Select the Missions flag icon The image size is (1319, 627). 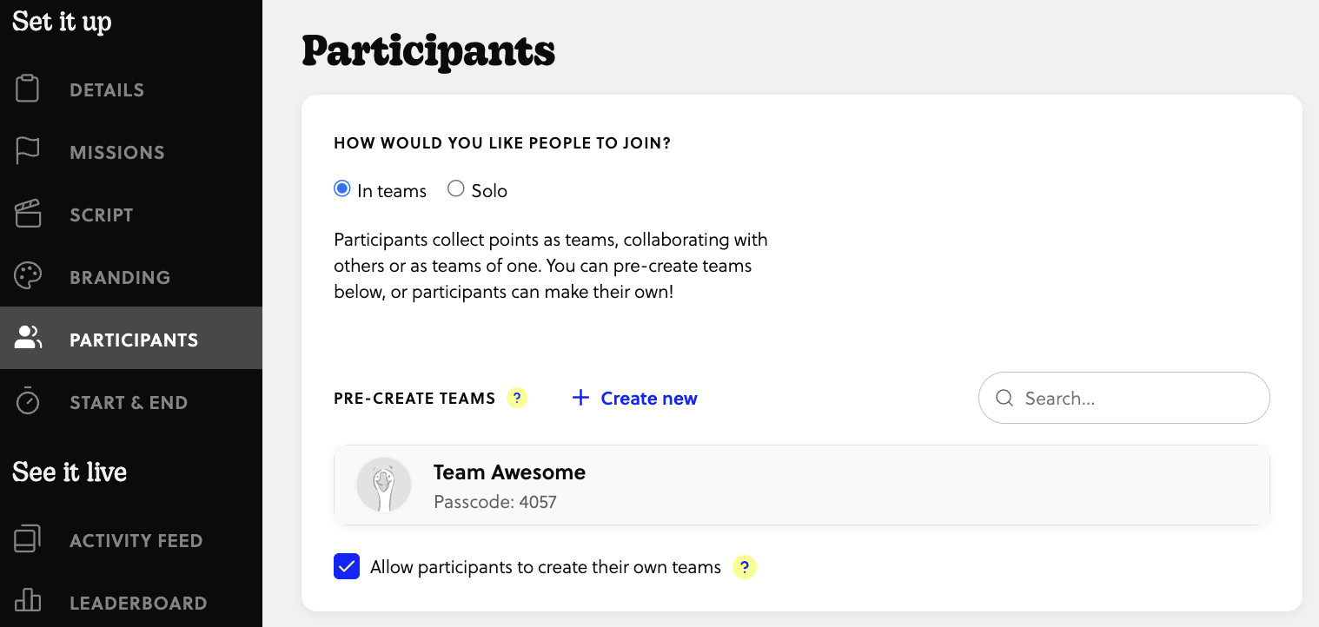(x=27, y=150)
